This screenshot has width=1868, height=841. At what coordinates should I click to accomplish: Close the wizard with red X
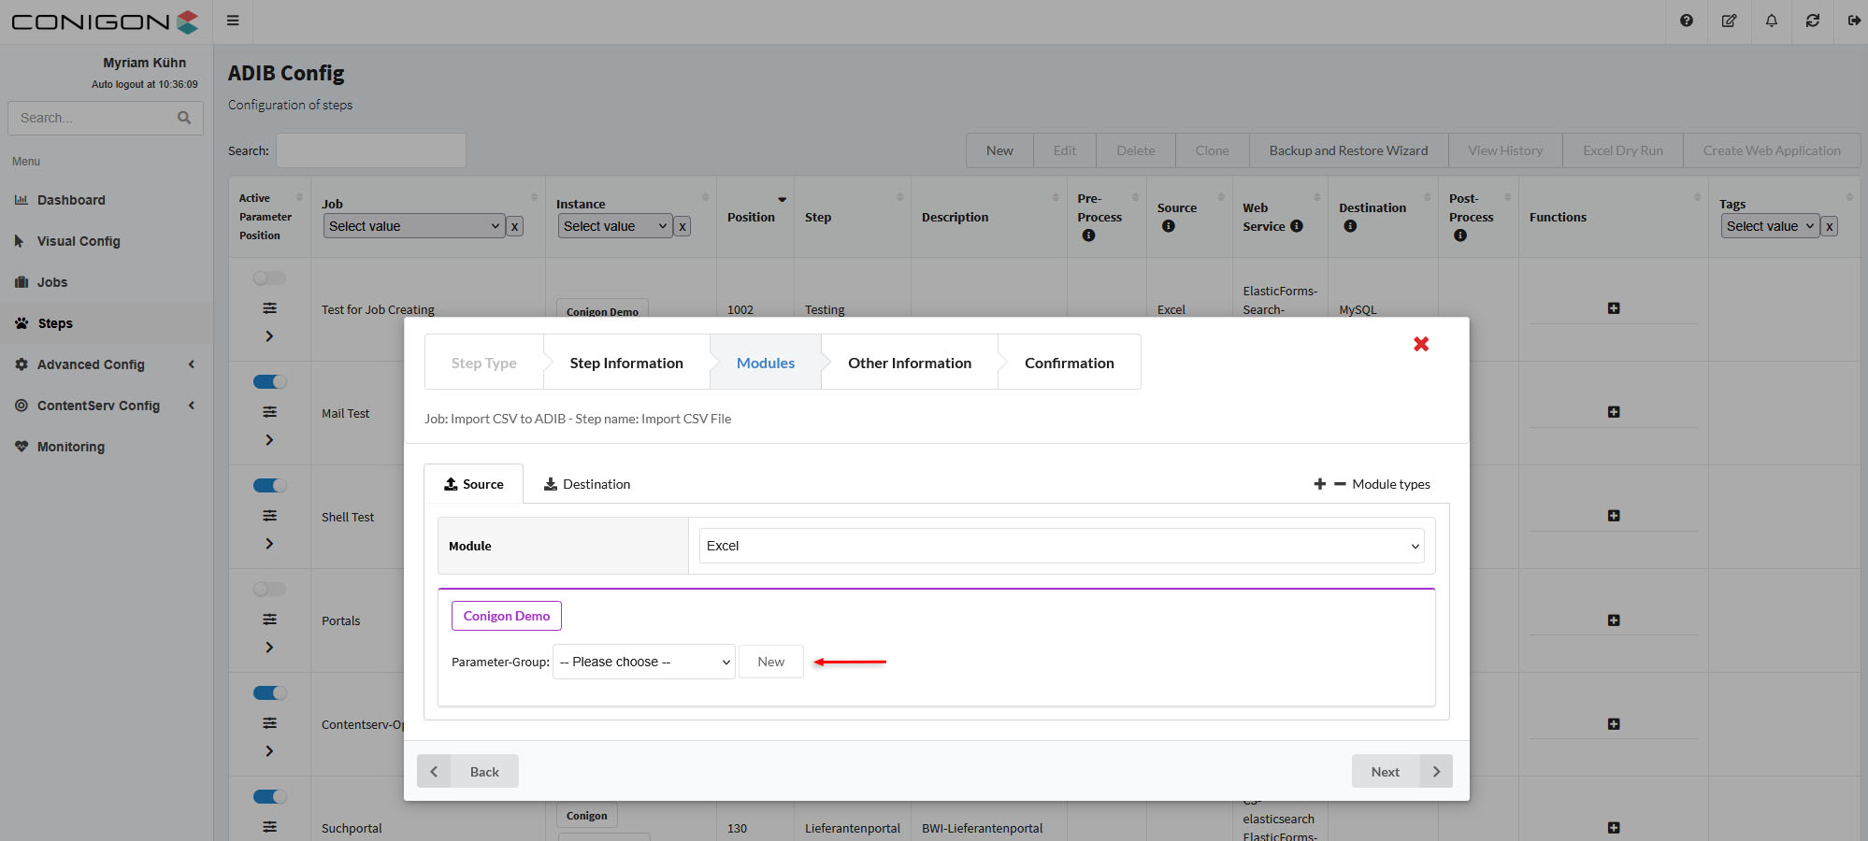click(x=1420, y=344)
